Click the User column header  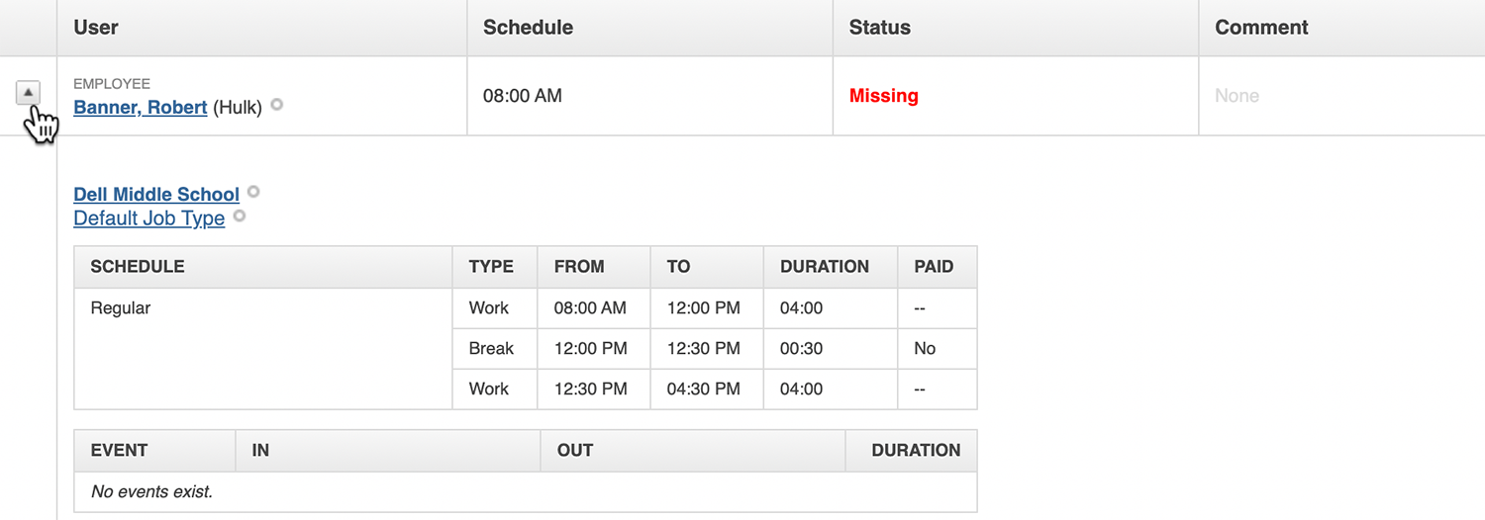point(96,28)
